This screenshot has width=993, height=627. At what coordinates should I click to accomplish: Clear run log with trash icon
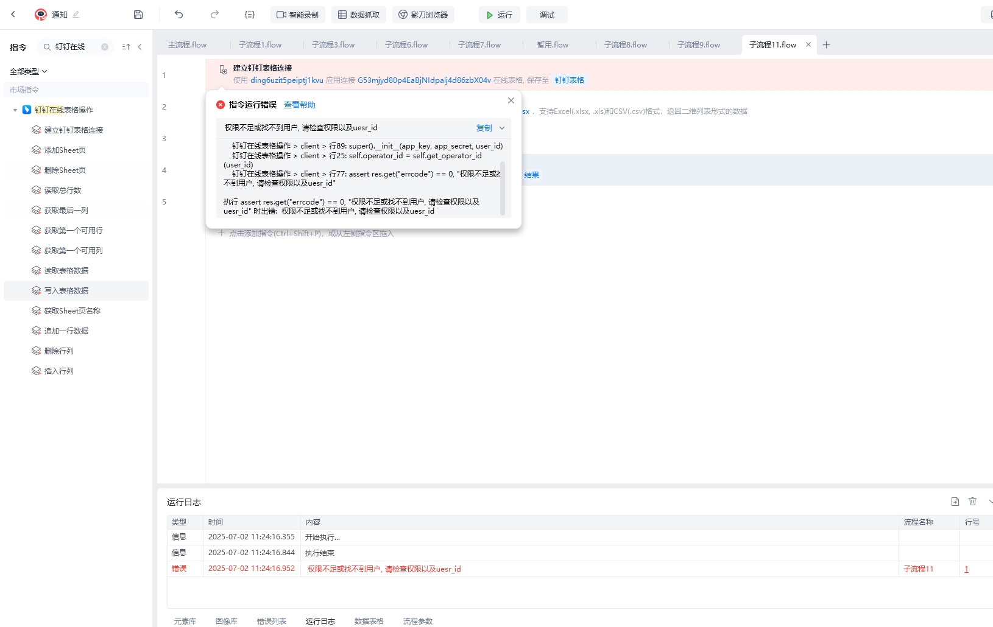coord(973,502)
